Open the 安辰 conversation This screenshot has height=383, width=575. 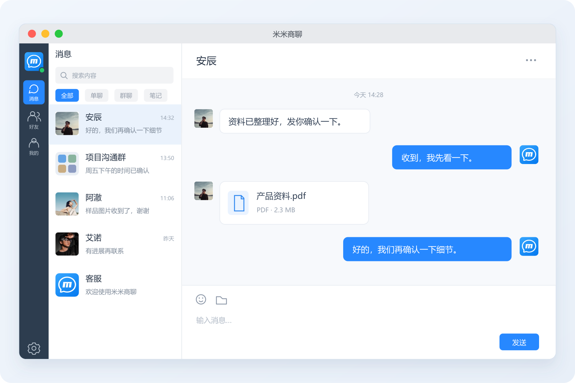point(115,124)
